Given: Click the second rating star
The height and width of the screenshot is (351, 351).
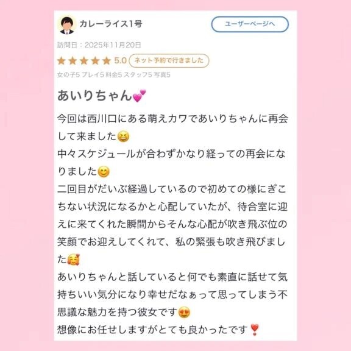Looking at the screenshot, I should point(73,61).
